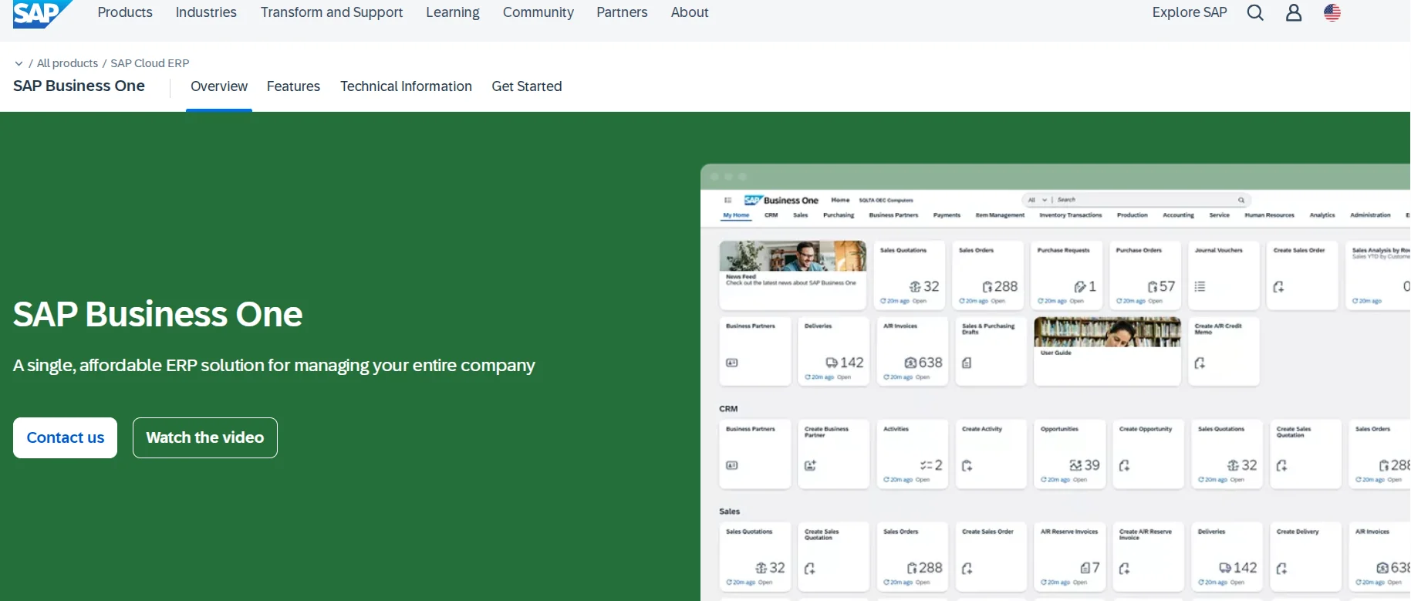
Task: Open the Products menu
Action: tap(125, 13)
